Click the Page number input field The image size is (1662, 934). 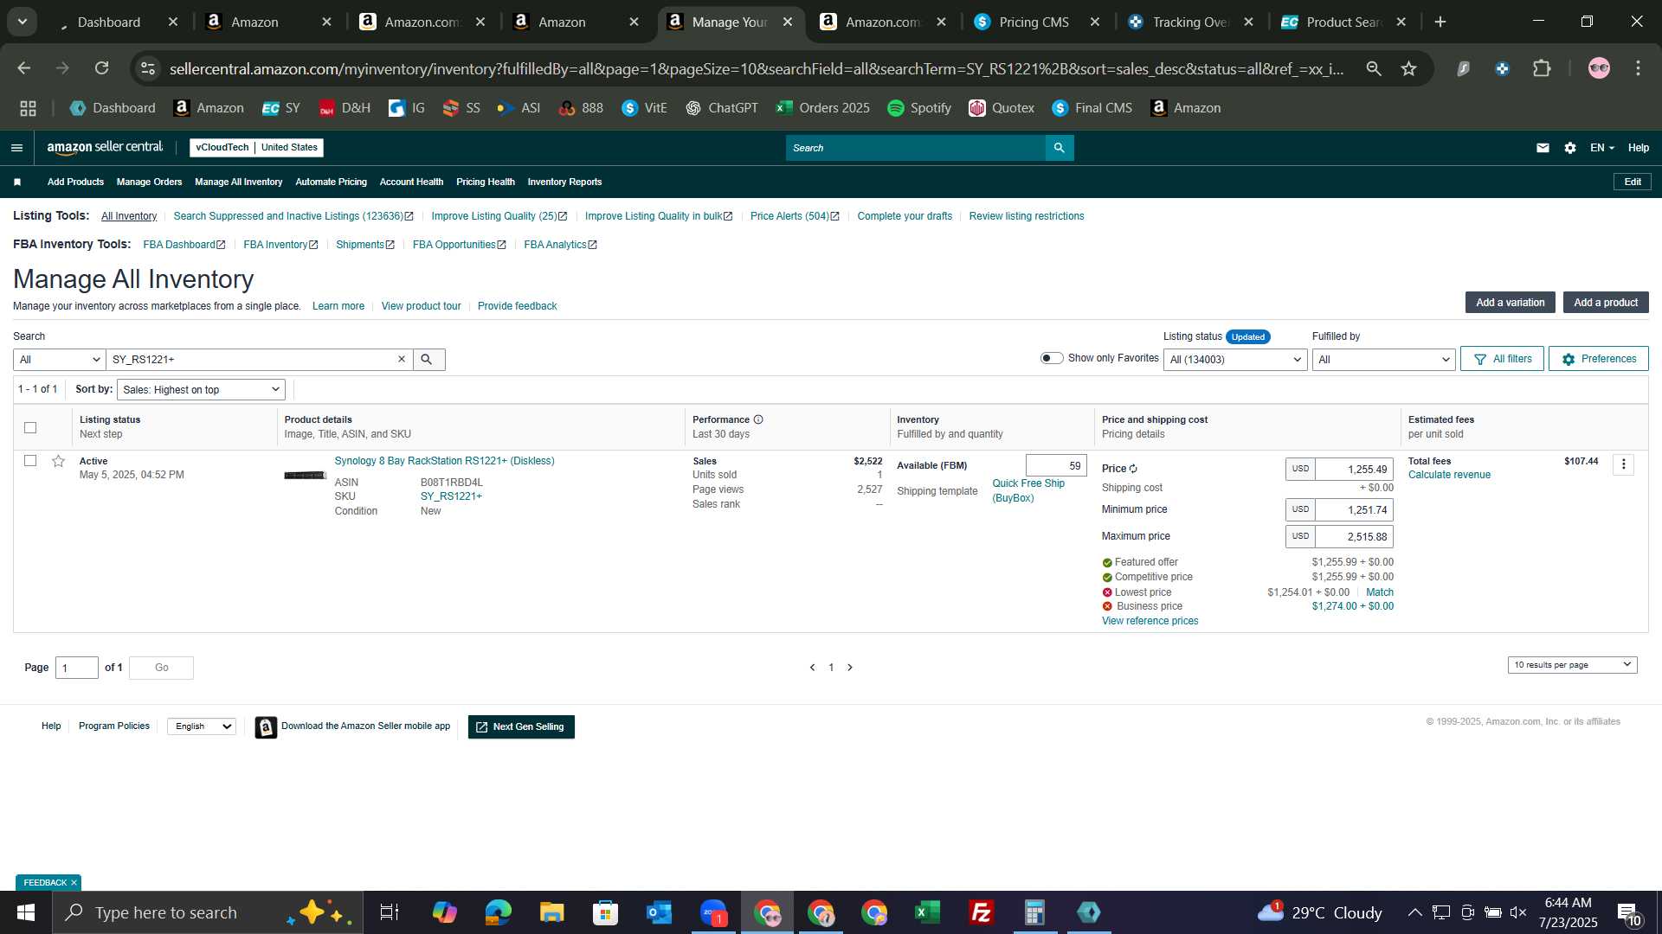coord(77,668)
